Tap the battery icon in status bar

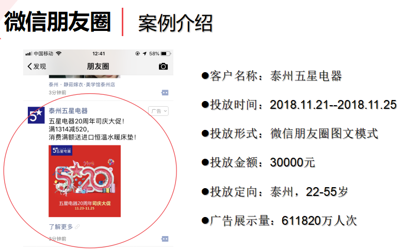pos(166,54)
